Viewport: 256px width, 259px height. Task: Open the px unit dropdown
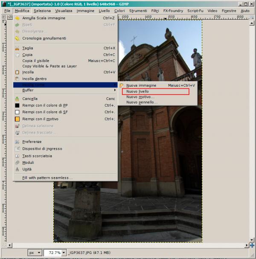35,253
